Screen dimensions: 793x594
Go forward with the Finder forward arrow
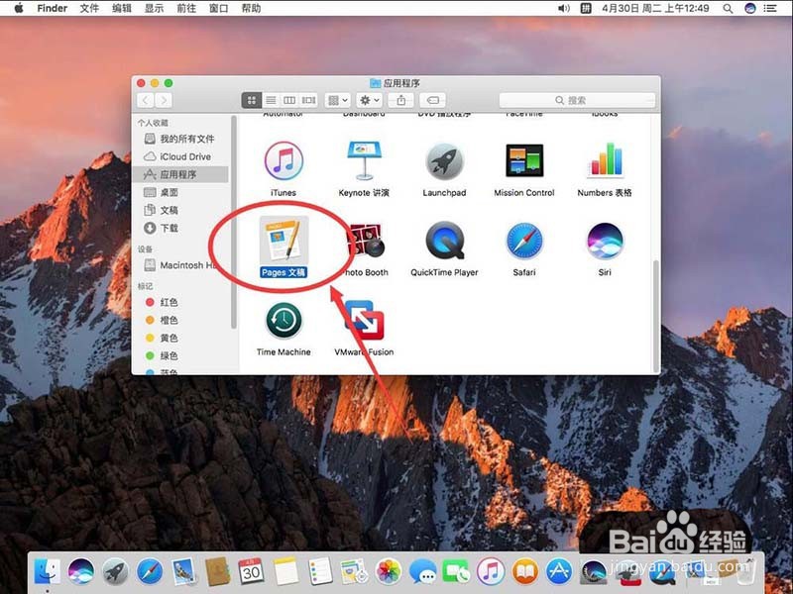coord(164,100)
